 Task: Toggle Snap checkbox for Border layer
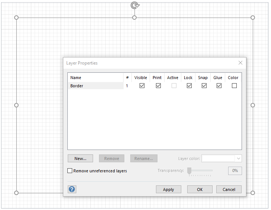click(x=204, y=86)
